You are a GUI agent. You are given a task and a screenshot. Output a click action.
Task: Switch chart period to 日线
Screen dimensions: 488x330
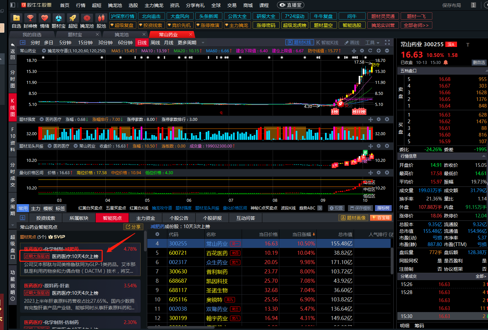(x=142, y=43)
